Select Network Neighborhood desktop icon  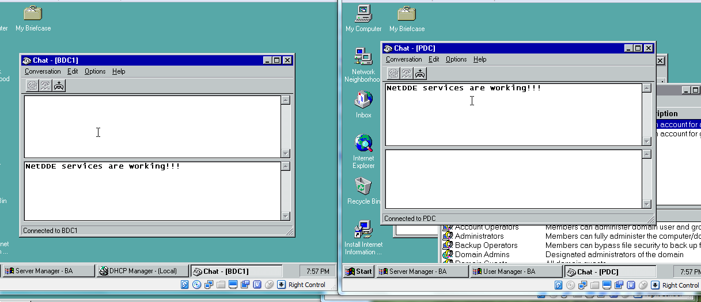(363, 65)
